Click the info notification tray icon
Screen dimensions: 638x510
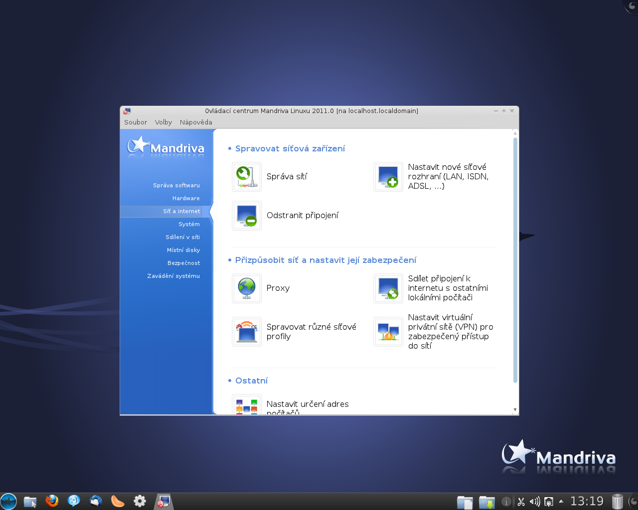coord(506,502)
